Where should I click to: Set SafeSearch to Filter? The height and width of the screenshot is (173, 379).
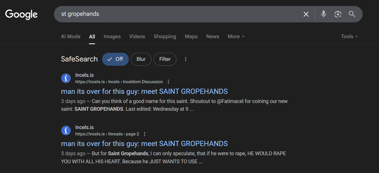[x=165, y=59]
